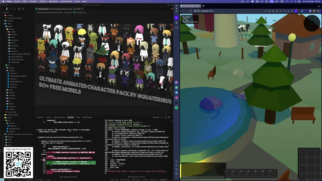Expand the monsters folder
This screenshot has width=322, height=181.
point(15,46)
